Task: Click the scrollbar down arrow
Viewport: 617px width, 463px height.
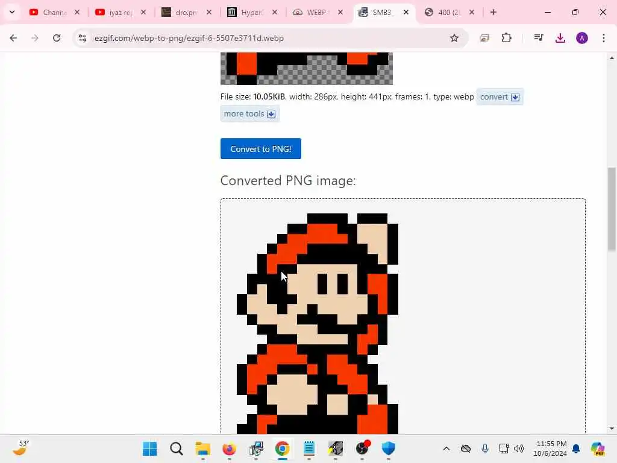Action: [x=612, y=429]
